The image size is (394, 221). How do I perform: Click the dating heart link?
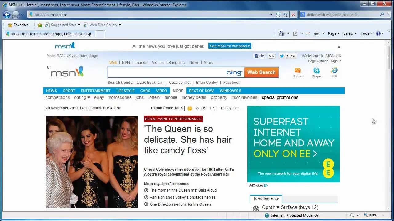[x=82, y=97]
